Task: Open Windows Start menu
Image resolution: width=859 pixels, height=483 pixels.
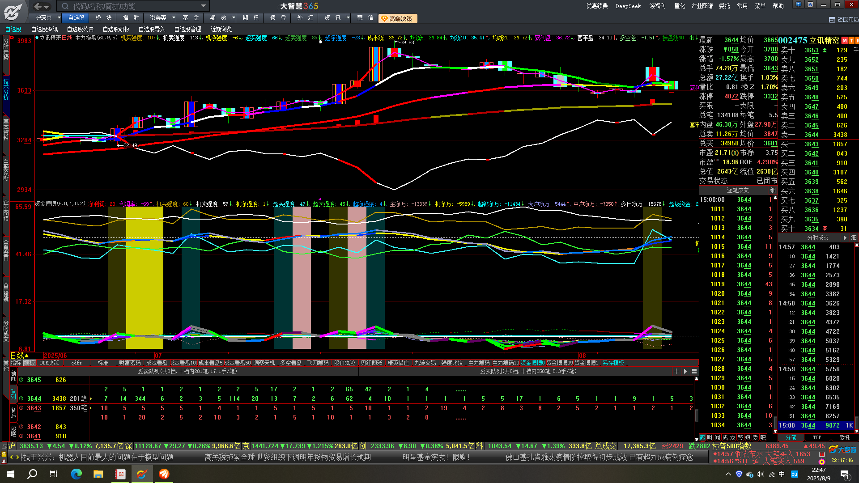Action: pos(11,474)
